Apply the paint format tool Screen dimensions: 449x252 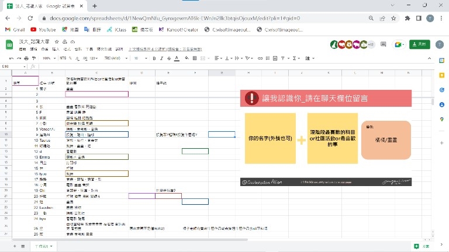34,58
